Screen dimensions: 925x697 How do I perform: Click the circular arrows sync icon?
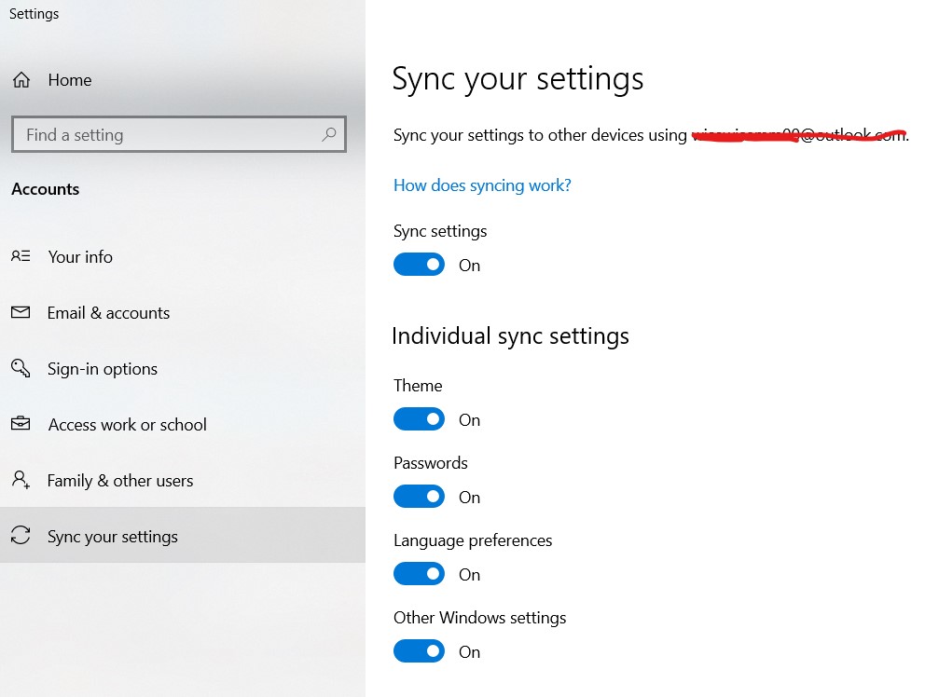click(x=21, y=536)
